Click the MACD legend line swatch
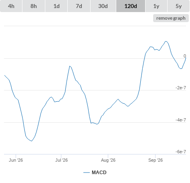The width and height of the screenshot is (190, 183). click(x=87, y=173)
